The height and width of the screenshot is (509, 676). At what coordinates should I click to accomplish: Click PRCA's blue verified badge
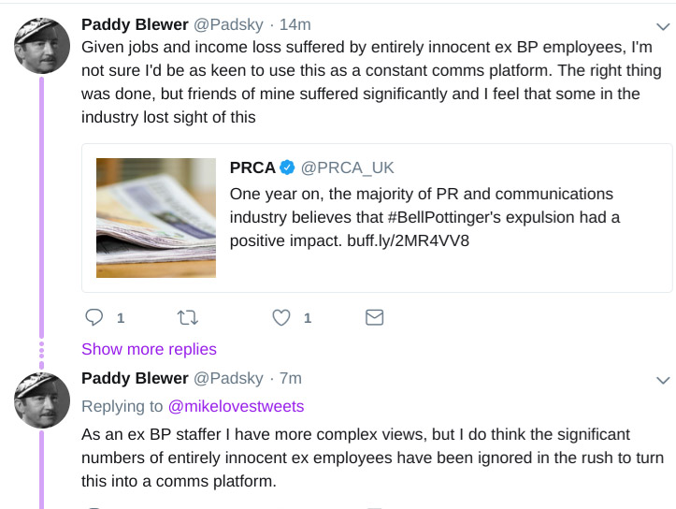[x=288, y=167]
